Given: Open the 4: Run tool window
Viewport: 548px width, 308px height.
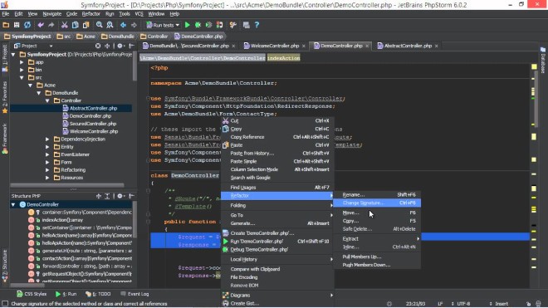Looking at the screenshot, I should click(66, 294).
